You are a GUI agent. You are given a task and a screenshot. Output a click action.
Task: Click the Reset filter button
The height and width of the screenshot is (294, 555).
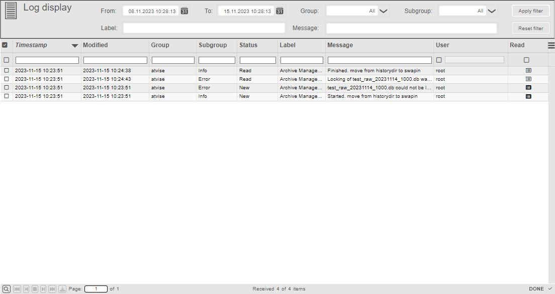tap(530, 28)
